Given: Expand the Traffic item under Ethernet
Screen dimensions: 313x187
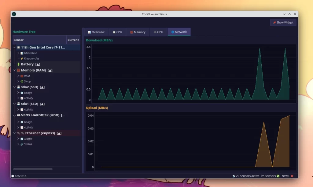Looking at the screenshot, I should [18, 139].
